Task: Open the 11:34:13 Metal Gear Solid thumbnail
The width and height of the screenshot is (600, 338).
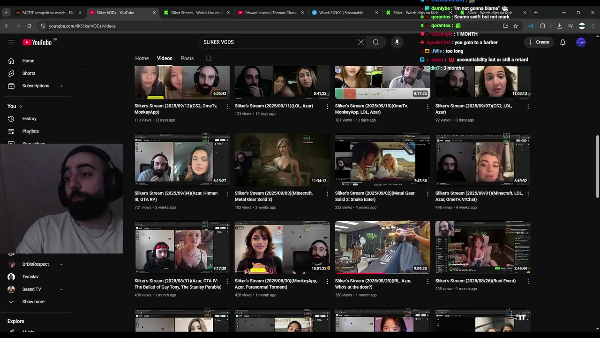Action: pos(282,160)
